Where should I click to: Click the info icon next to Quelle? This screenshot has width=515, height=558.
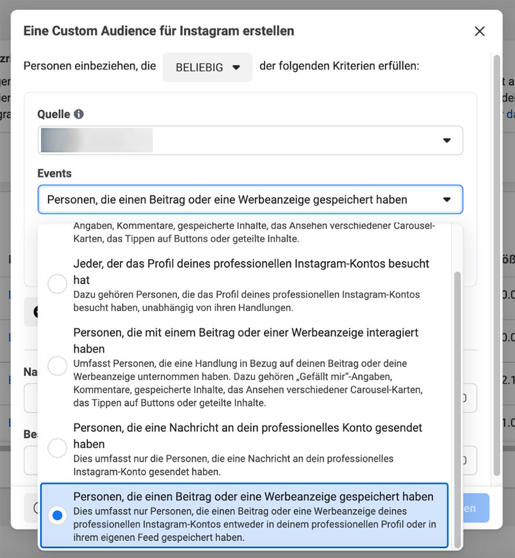[x=79, y=114]
